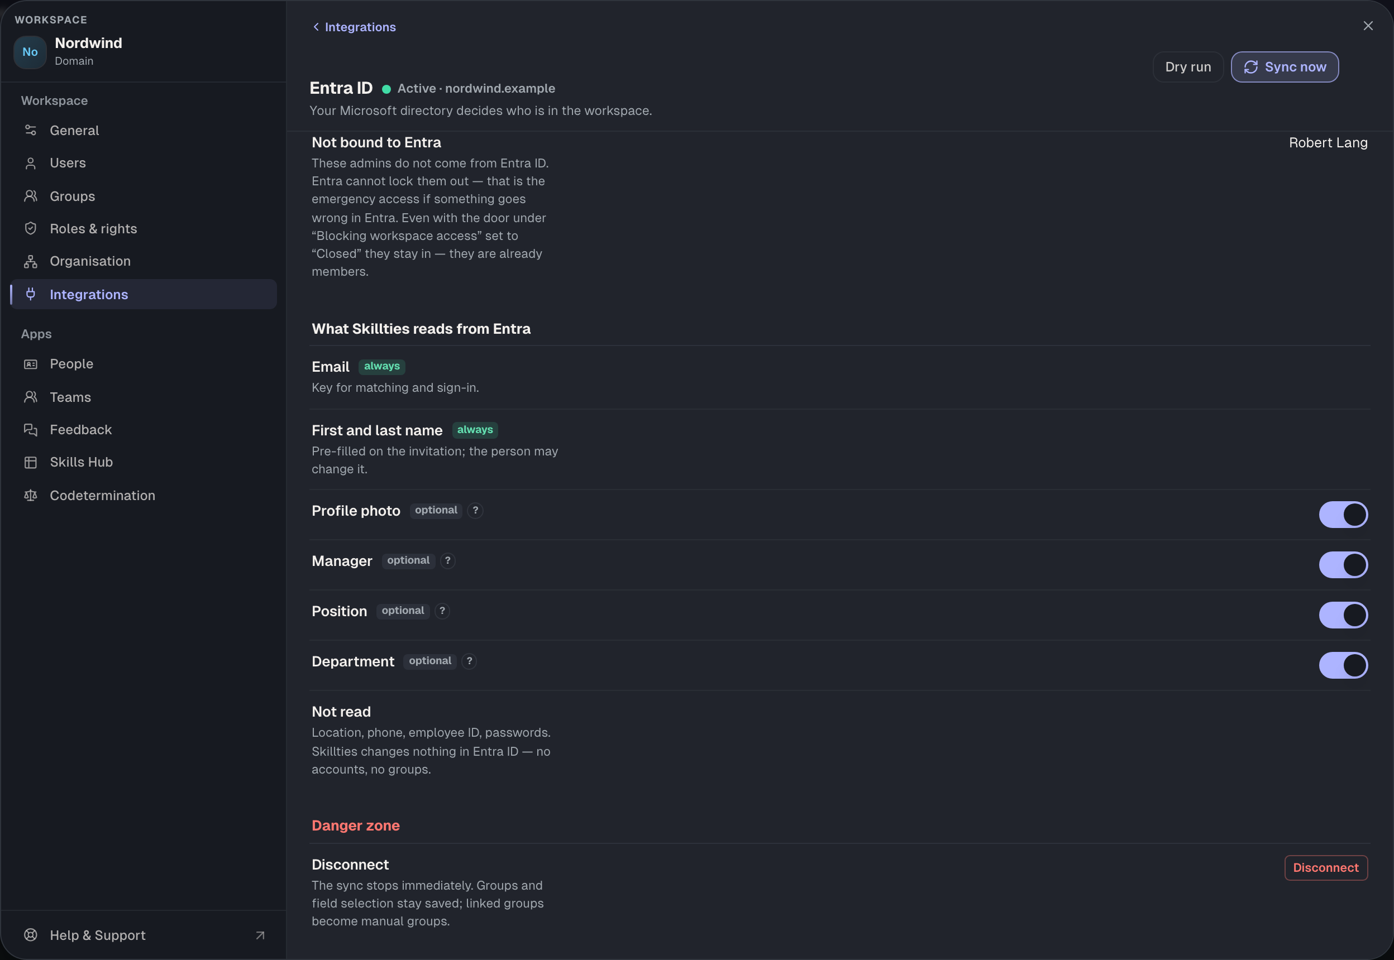Click the Nordwind workspace name
This screenshot has width=1394, height=960.
(88, 43)
